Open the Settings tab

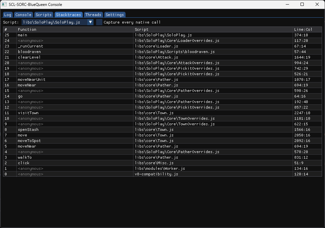(x=115, y=15)
